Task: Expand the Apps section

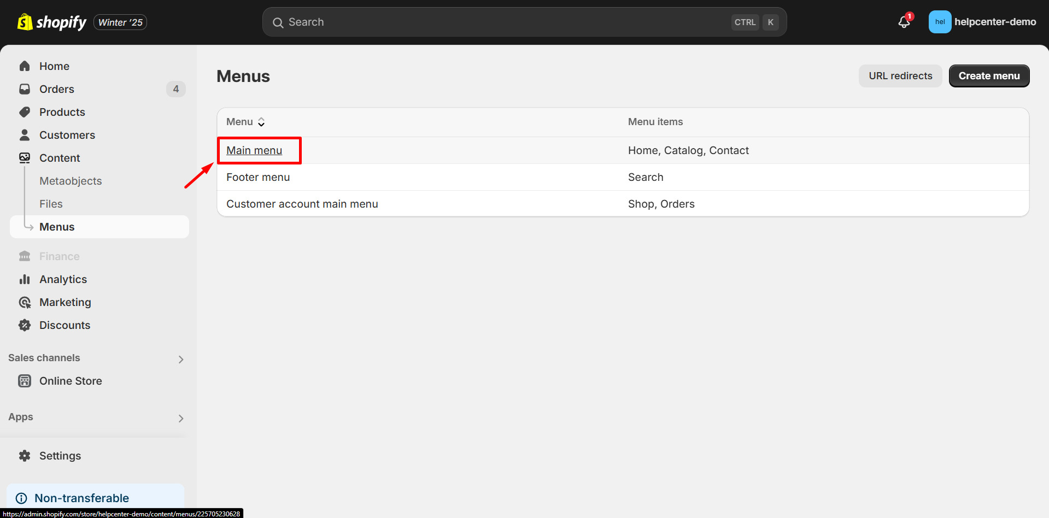Action: tap(180, 418)
